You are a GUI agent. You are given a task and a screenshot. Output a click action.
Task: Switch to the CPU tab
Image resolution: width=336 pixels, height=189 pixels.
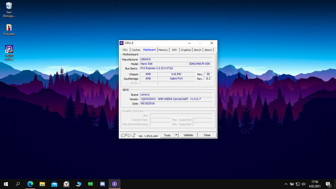click(x=125, y=50)
